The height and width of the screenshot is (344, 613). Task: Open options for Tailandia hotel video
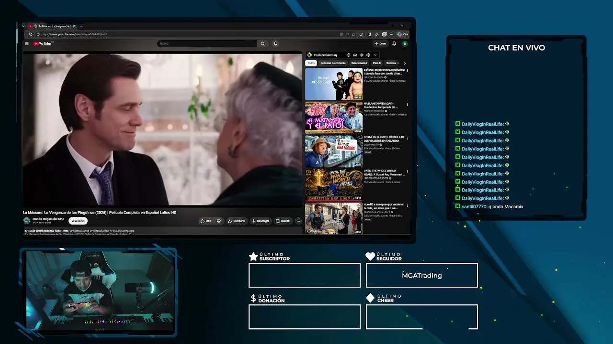pos(408,138)
